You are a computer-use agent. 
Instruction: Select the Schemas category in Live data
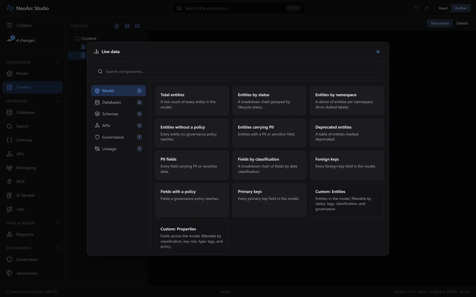[x=118, y=114]
